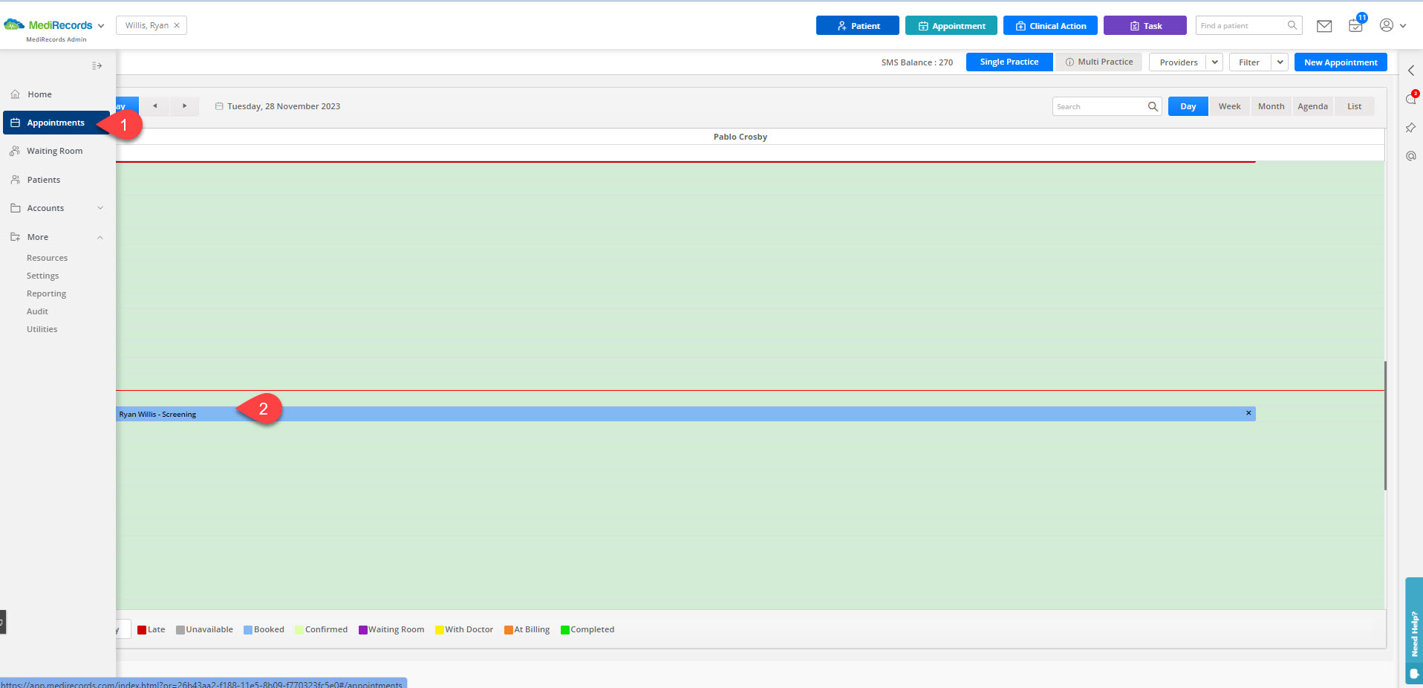This screenshot has width=1423, height=688.
Task: Click the Waiting Room purple legend swatch
Action: 363,630
